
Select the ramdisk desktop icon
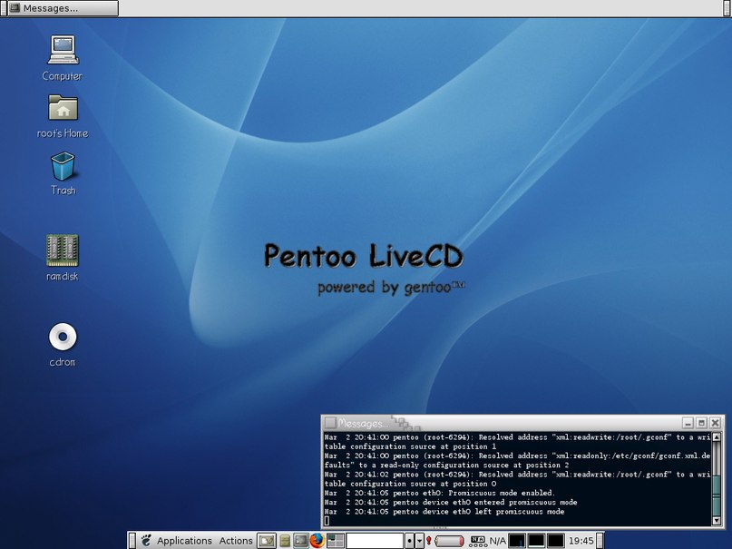pos(62,250)
